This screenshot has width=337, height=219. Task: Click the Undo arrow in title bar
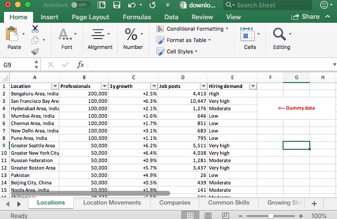point(131,5)
